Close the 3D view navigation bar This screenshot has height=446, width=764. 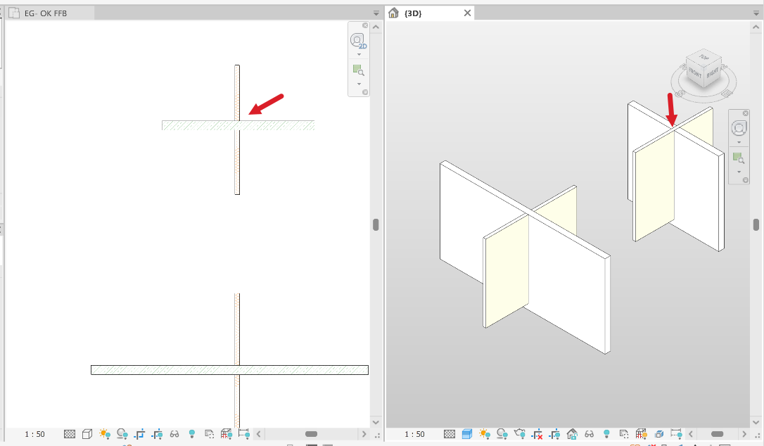click(x=746, y=113)
